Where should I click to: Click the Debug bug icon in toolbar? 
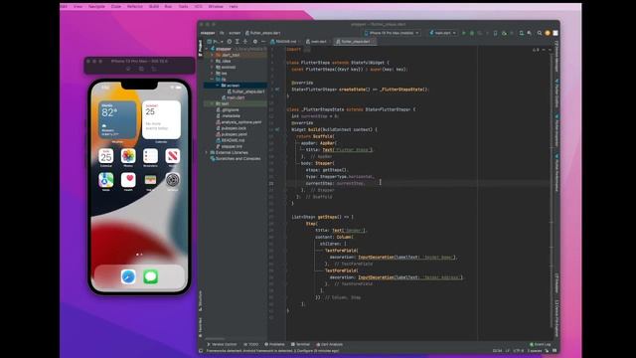pos(472,33)
